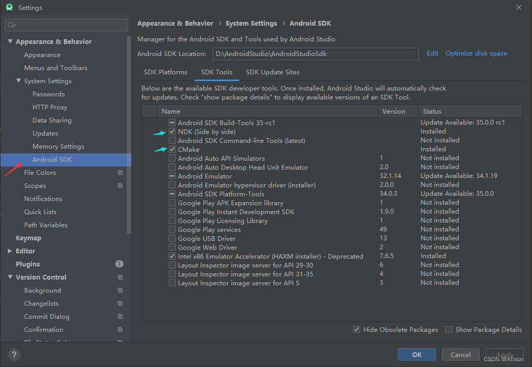Screen dimensions: 532x367
Task: Sort by the Version column header
Action: (x=398, y=112)
